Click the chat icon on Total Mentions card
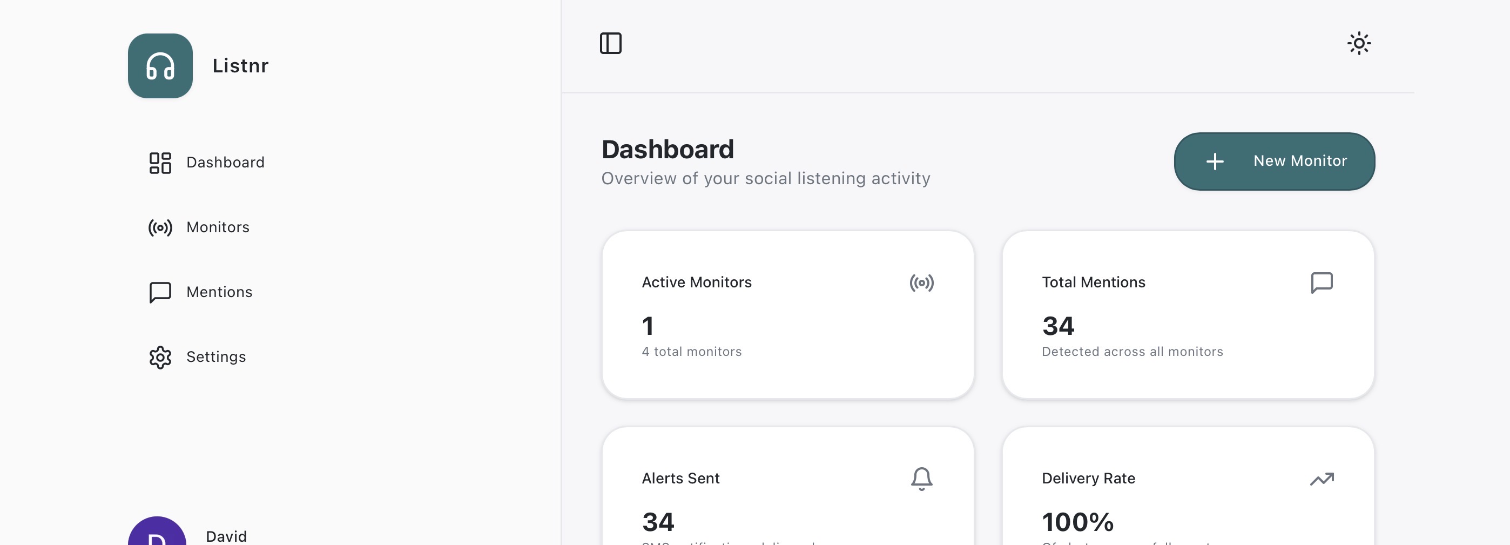Screen dimensions: 1510x545 [x=1322, y=282]
